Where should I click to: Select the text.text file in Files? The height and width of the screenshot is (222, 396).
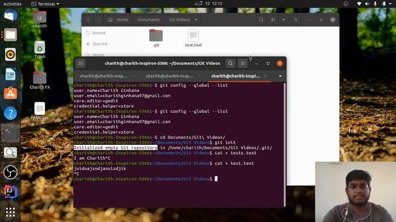[x=194, y=38]
